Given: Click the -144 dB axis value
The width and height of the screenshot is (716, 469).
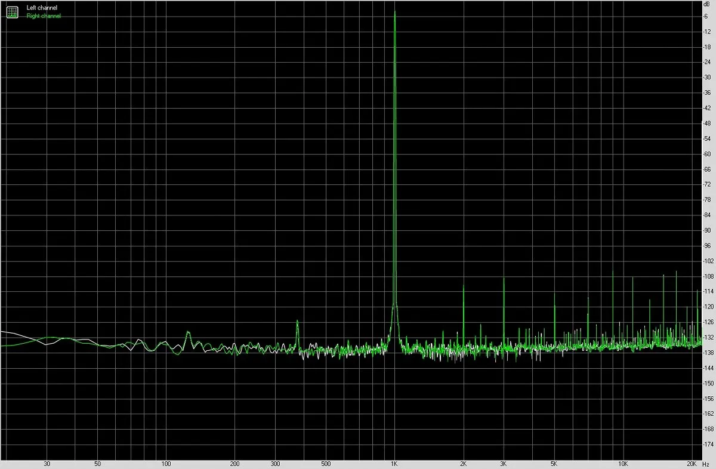Looking at the screenshot, I should pos(709,368).
